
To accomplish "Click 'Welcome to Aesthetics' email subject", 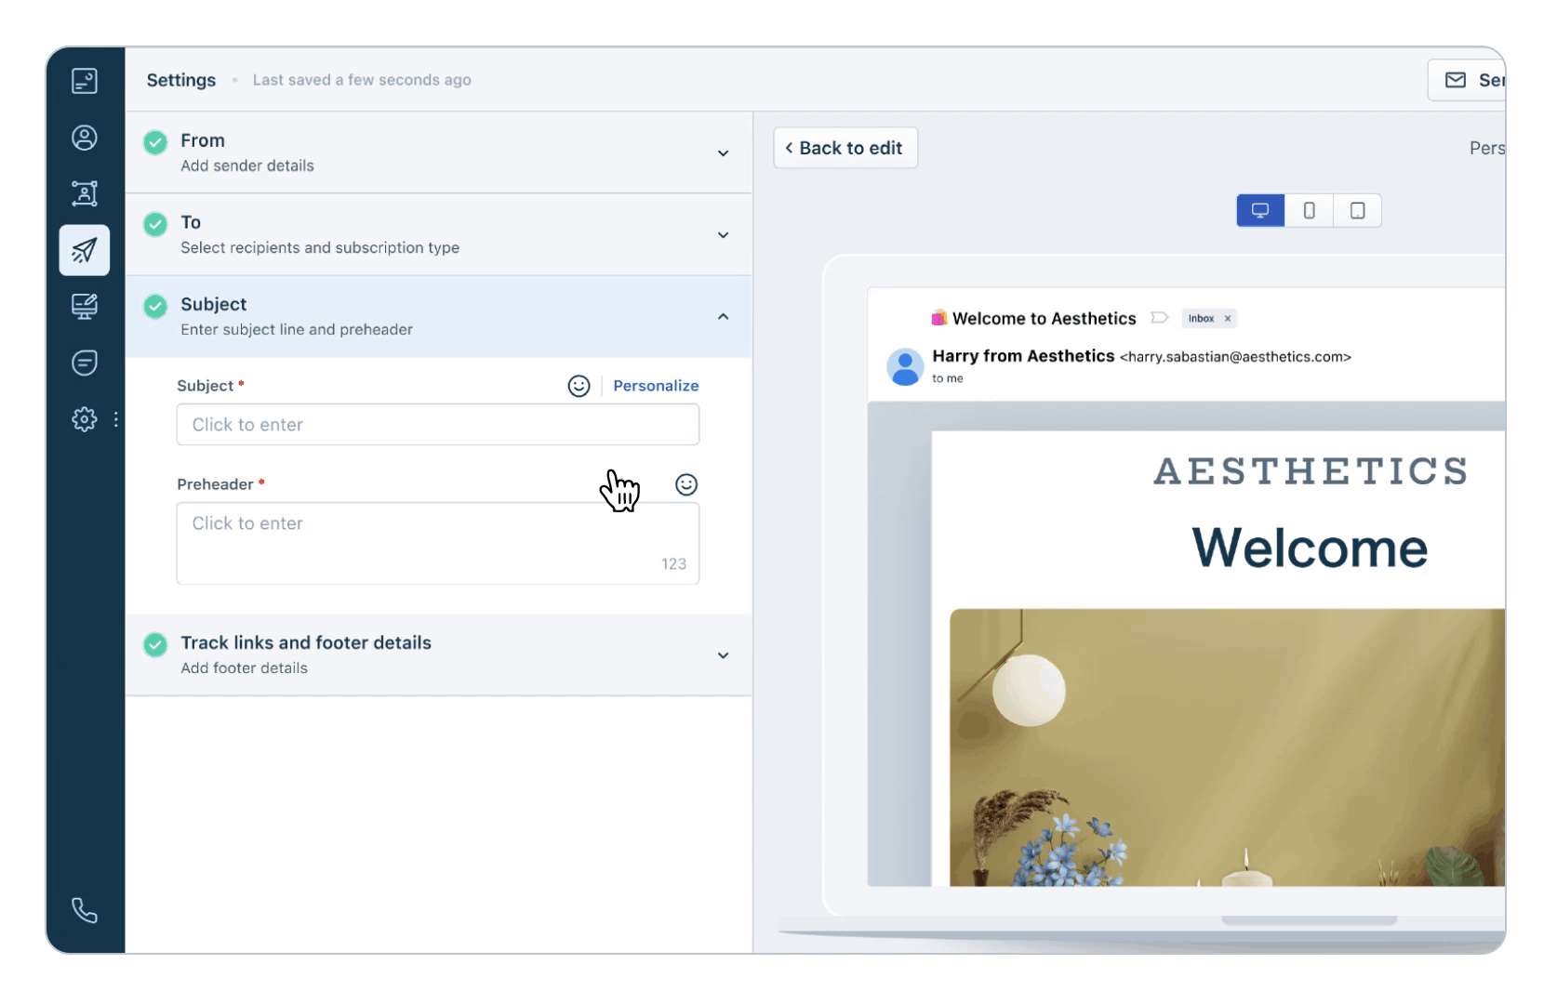I will click(1045, 318).
